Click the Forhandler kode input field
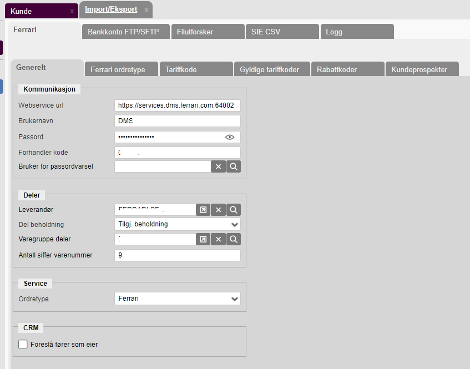The image size is (470, 369). pyautogui.click(x=178, y=153)
